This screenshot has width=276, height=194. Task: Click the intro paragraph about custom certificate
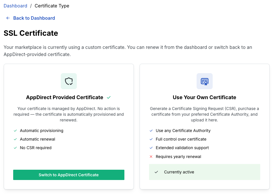pyautogui.click(x=128, y=51)
